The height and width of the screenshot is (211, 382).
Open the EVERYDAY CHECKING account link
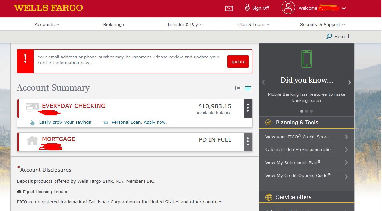pyautogui.click(x=74, y=106)
